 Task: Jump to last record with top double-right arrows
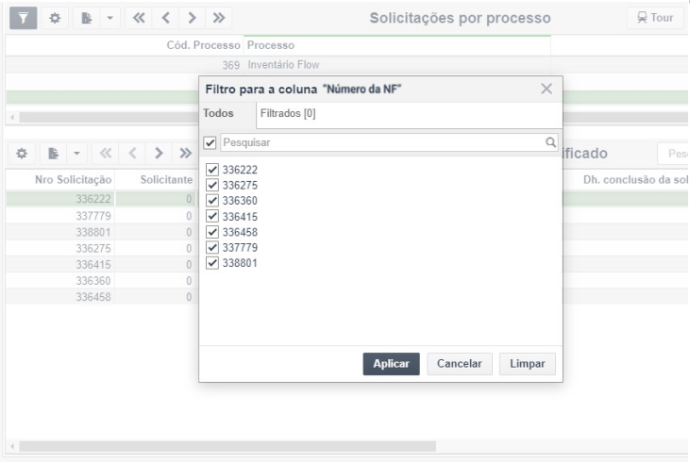pyautogui.click(x=219, y=18)
